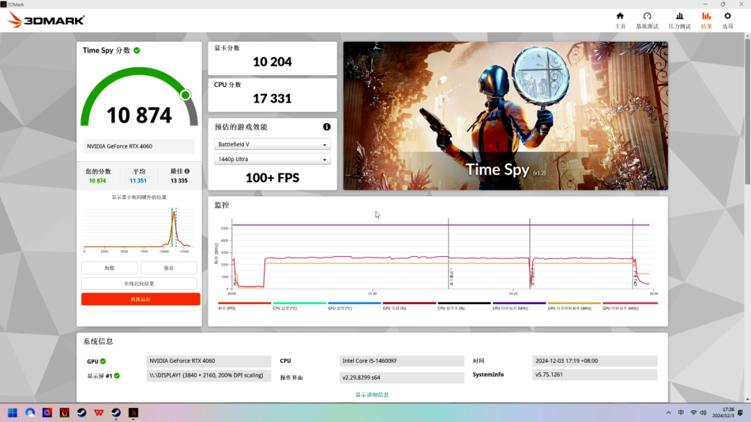The image size is (751, 422).
Task: Click the 中 input method indicator
Action: coord(681,412)
